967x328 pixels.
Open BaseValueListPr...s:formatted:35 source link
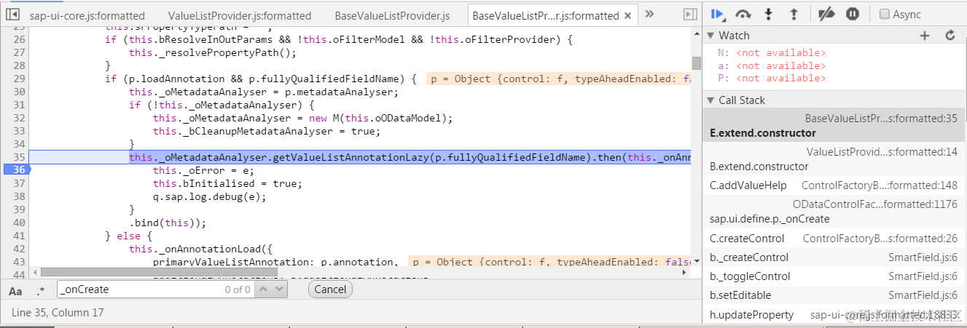coord(881,118)
